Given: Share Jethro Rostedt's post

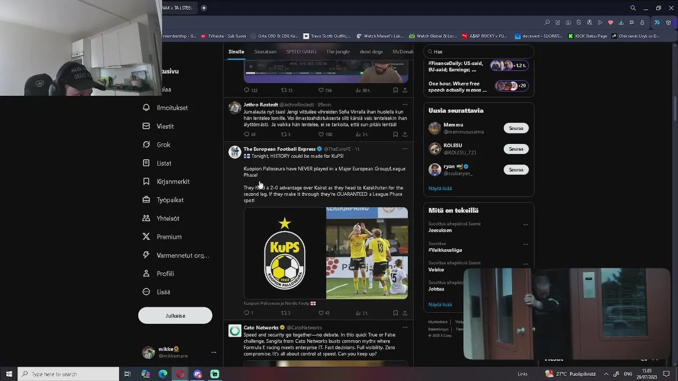Looking at the screenshot, I should [x=405, y=134].
